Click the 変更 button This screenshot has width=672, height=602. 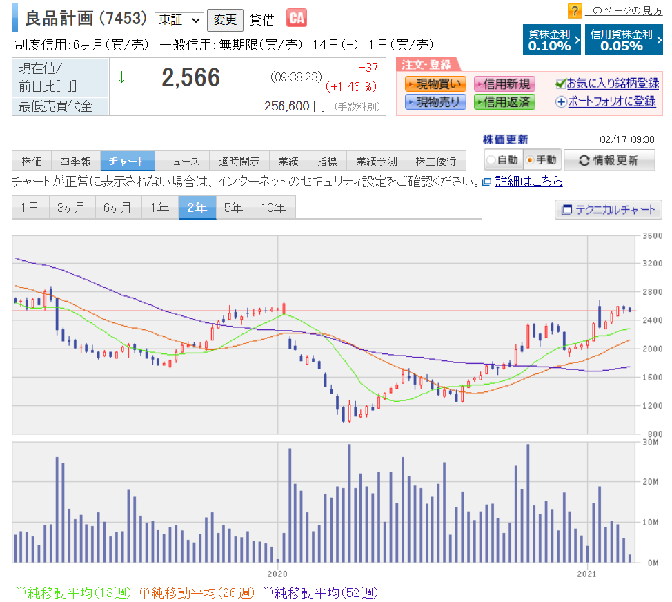(225, 20)
